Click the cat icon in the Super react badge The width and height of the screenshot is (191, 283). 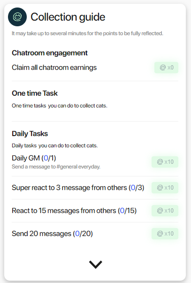coord(160,188)
